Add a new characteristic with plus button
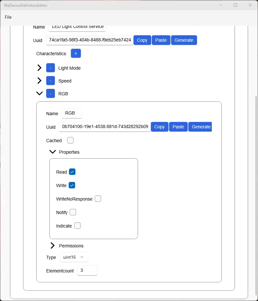Viewport: 258px width, 301px height. [x=76, y=53]
